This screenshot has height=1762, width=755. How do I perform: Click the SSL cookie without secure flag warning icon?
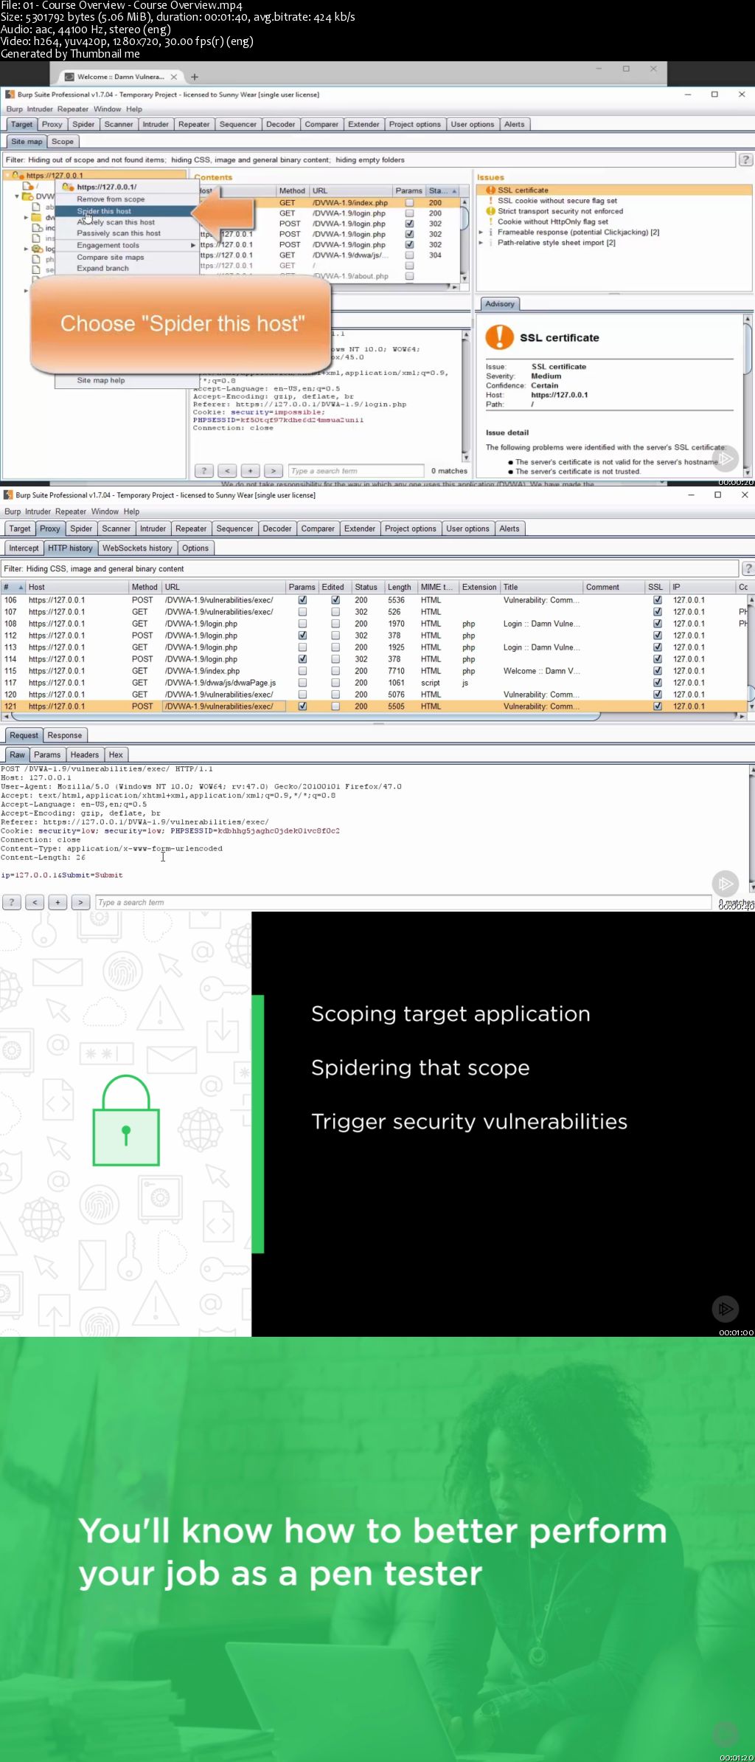click(490, 201)
